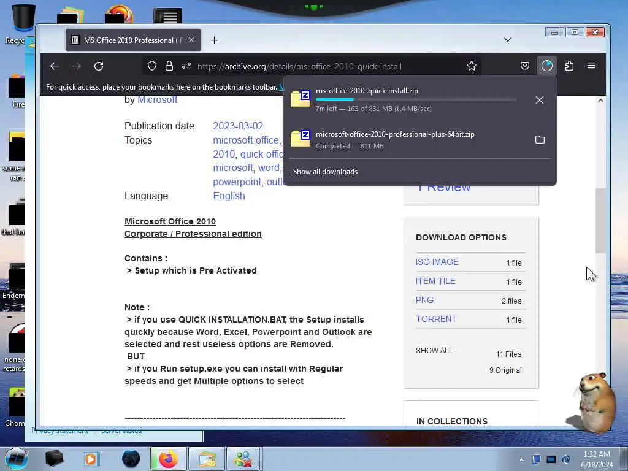Viewport: 628px width, 471px height.
Task: Open the extensions puzzle icon
Action: 569,66
